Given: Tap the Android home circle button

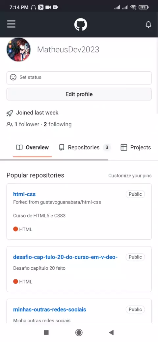Looking at the screenshot, I should tap(79, 332).
